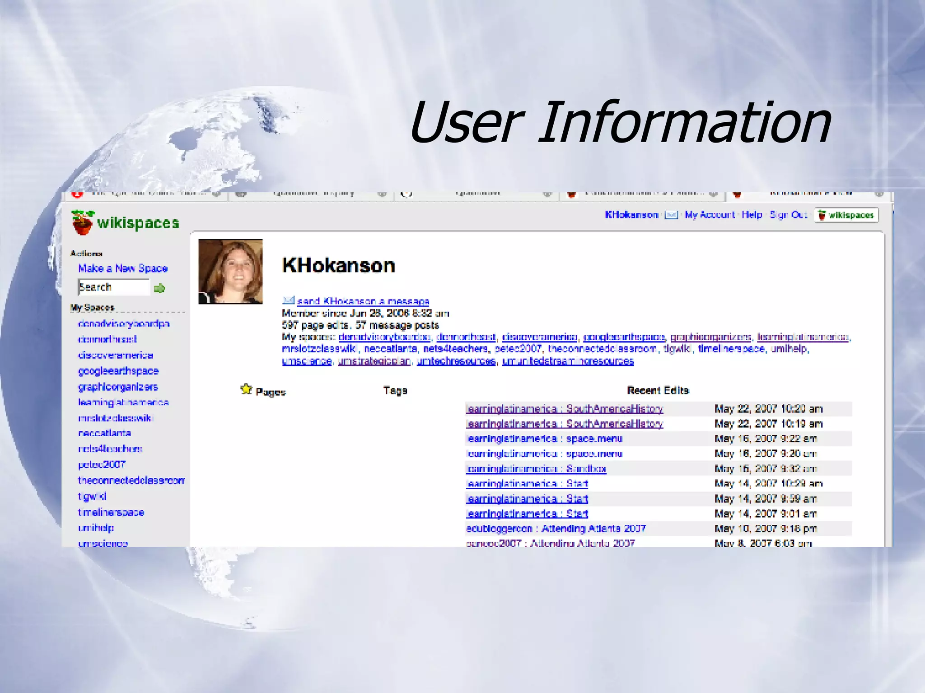Click May 22, 2007 10:20 am timestamp

[768, 409]
